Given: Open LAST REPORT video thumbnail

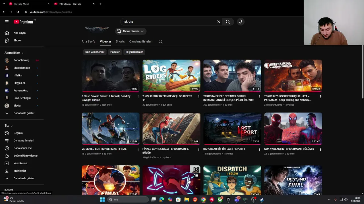Looking at the screenshot, I should point(232,129).
